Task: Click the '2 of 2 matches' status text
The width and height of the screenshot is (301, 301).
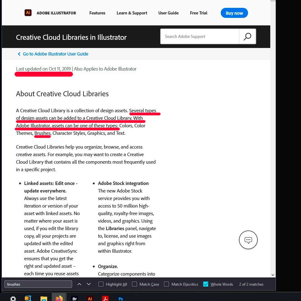Action: (x=251, y=284)
